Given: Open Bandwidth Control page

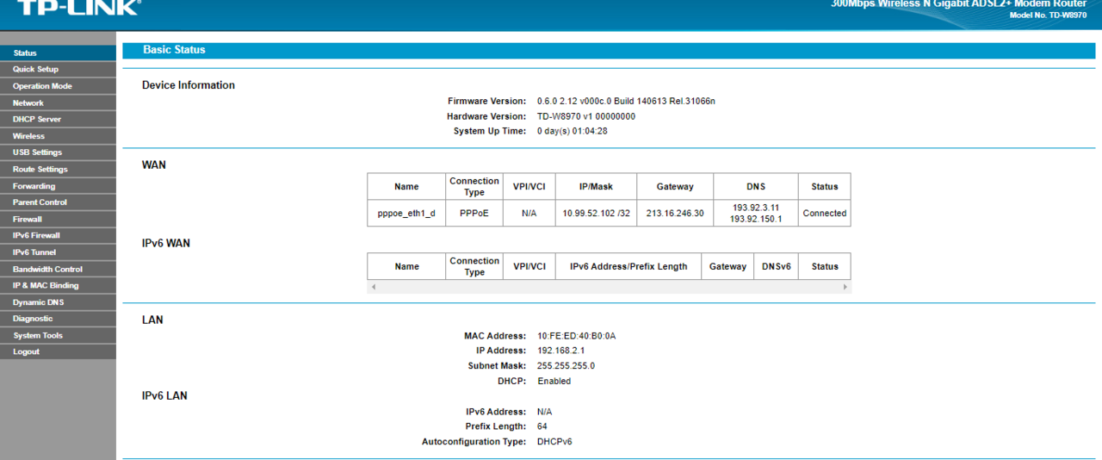Looking at the screenshot, I should tap(58, 269).
